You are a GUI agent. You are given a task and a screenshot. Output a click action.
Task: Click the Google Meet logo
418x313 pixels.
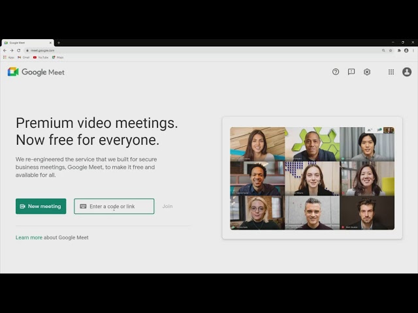pos(36,72)
